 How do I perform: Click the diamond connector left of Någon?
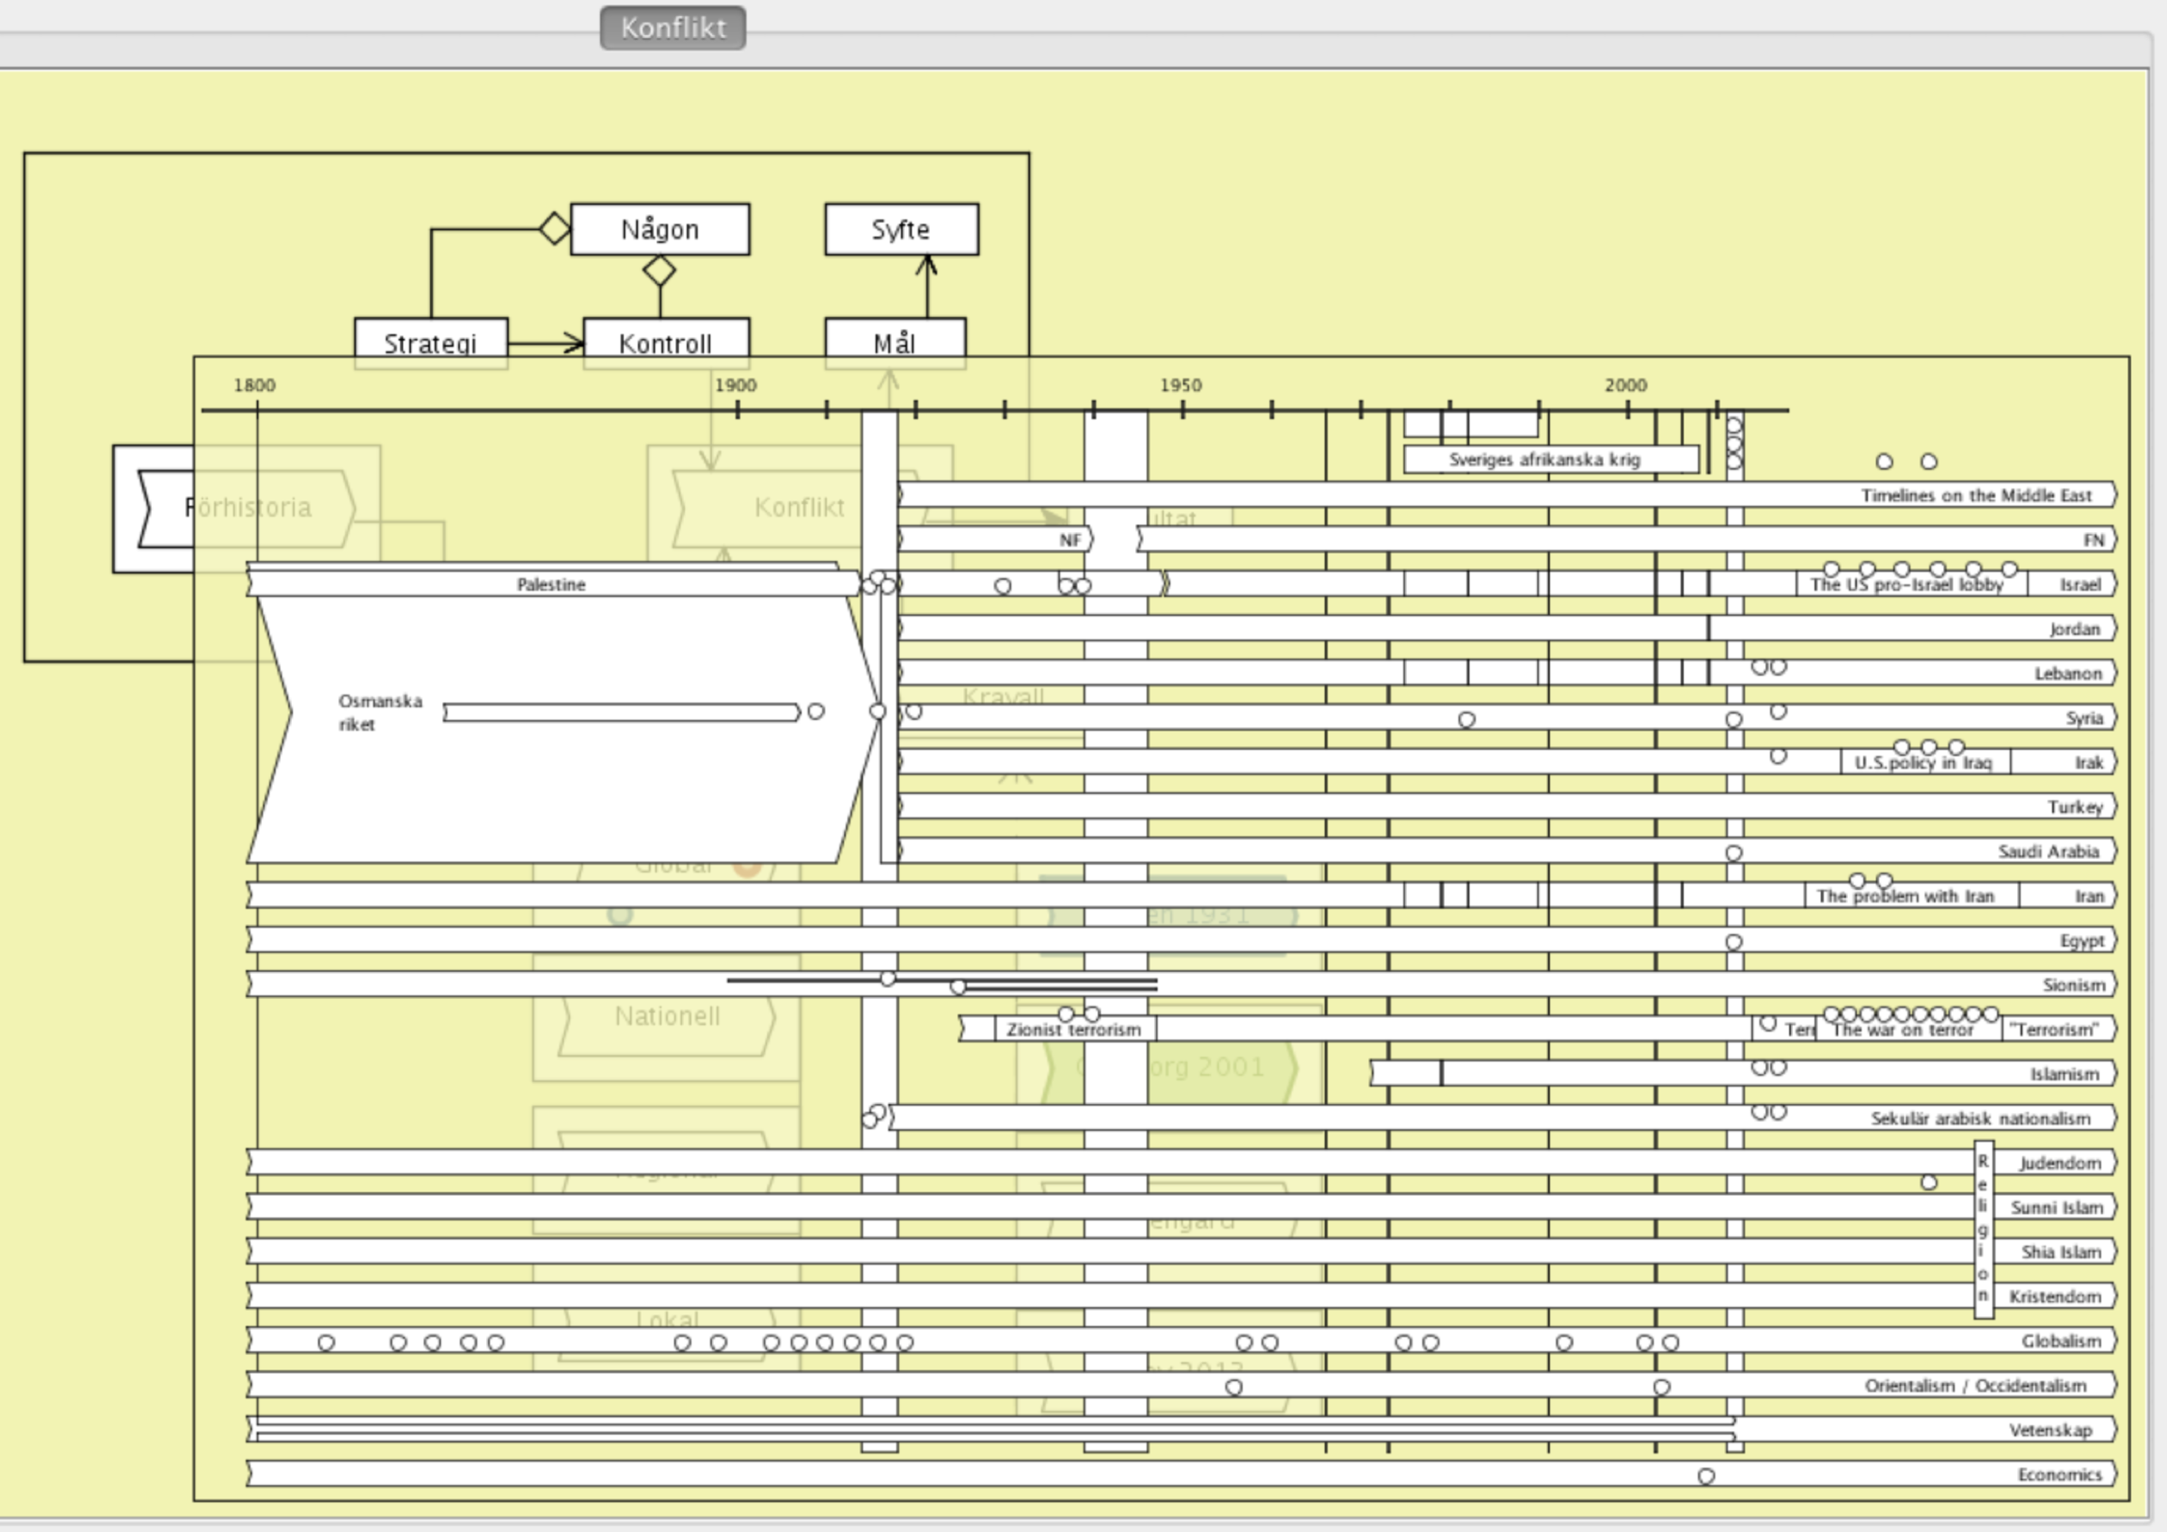tap(554, 229)
